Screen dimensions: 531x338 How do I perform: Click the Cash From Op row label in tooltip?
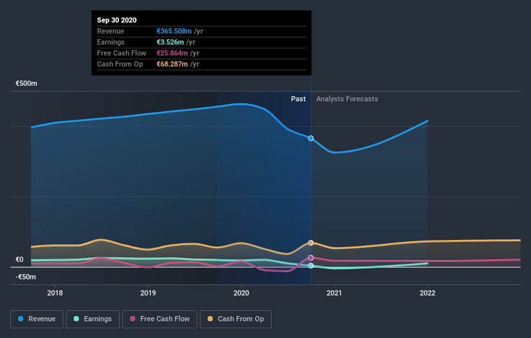pyautogui.click(x=120, y=64)
